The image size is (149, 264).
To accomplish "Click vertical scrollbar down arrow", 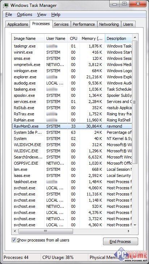I will pyautogui.click(x=135, y=225).
